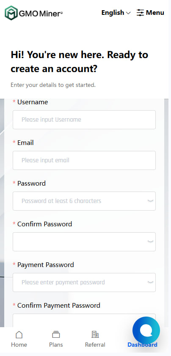The height and width of the screenshot is (356, 171).
Task: Expand the English language dropdown
Action: tap(116, 13)
